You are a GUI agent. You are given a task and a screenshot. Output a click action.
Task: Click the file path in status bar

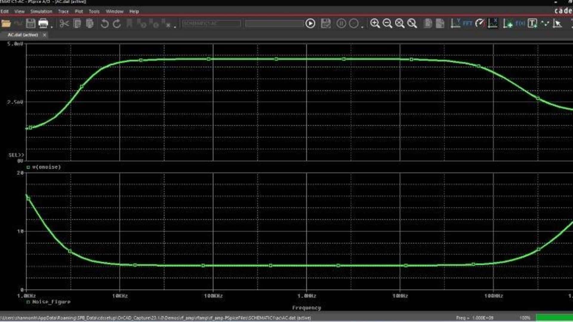(155, 318)
